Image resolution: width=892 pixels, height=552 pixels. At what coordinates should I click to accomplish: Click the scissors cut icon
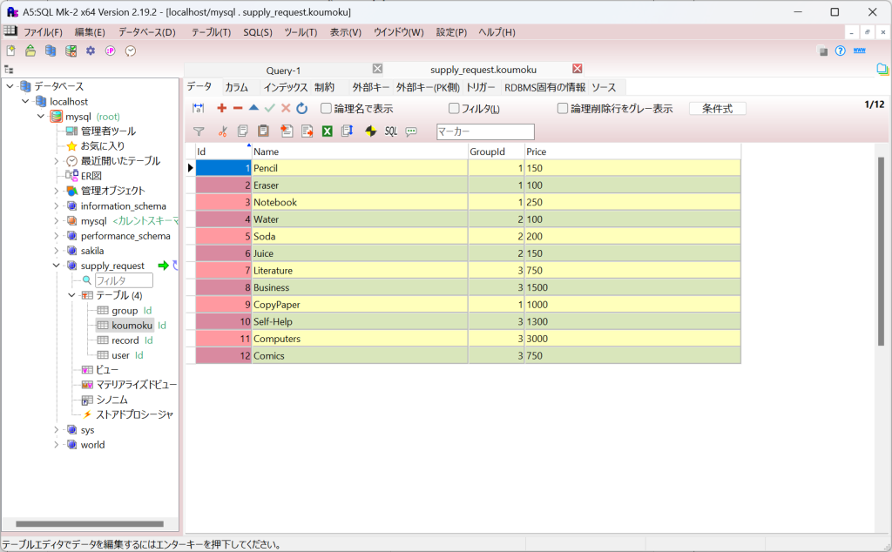pos(222,131)
